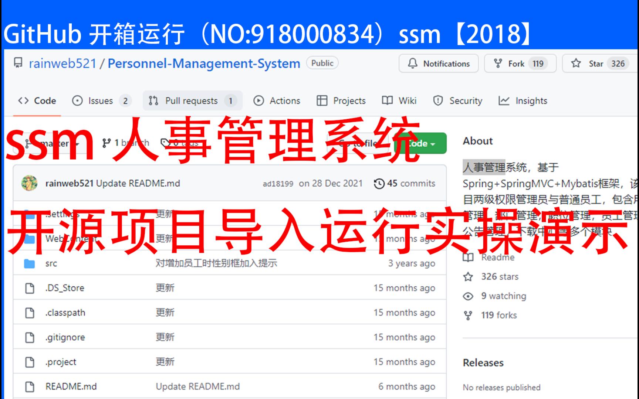Star the repository using the Star button
This screenshot has width=639, height=399.
tap(597, 63)
